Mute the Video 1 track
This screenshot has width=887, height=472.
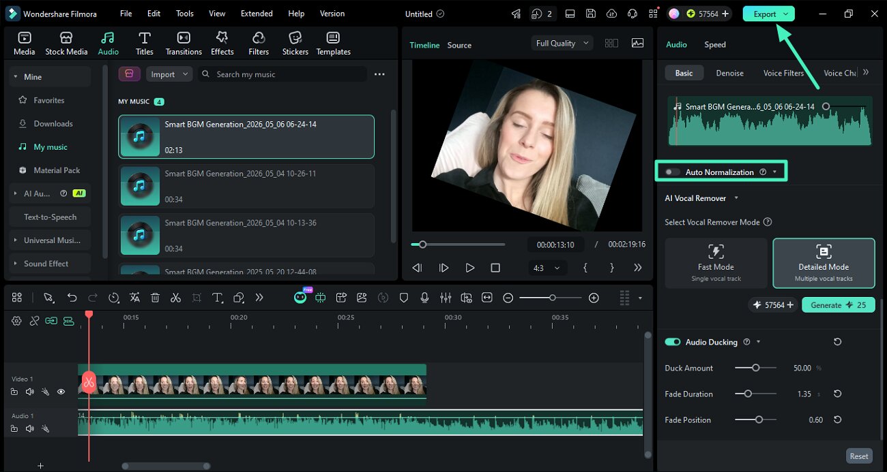pos(29,392)
